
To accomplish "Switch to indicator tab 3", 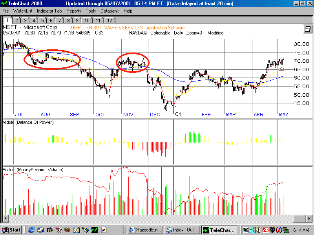I will (x=25, y=21).
